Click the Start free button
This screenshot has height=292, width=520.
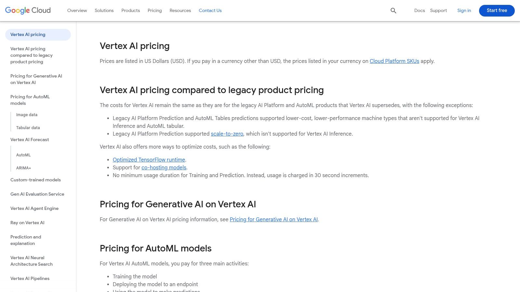click(497, 10)
